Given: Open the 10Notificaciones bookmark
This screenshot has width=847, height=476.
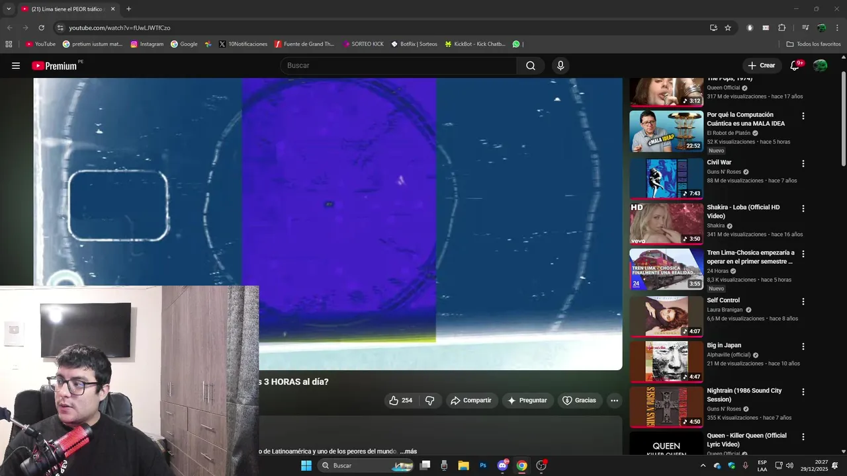Looking at the screenshot, I should (243, 44).
